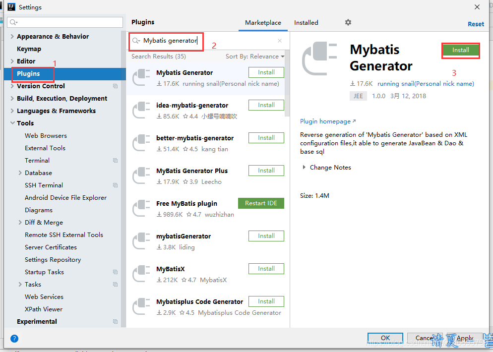Expand Languages & Frameworks node
Screen dimensions: 493x352
[12, 111]
